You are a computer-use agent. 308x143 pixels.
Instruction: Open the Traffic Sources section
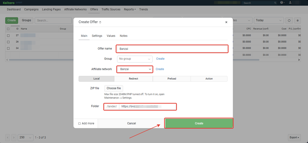(x=111, y=9)
